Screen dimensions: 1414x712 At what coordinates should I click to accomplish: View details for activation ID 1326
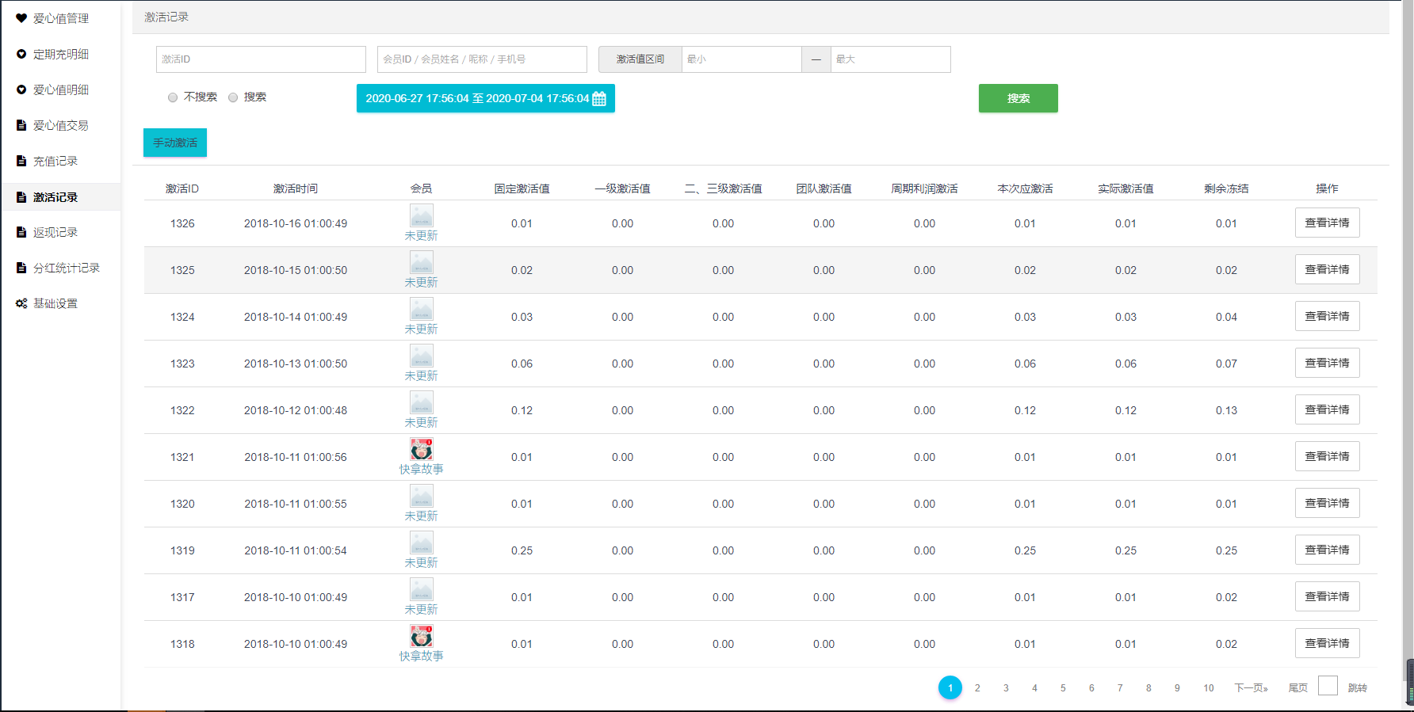click(1327, 223)
